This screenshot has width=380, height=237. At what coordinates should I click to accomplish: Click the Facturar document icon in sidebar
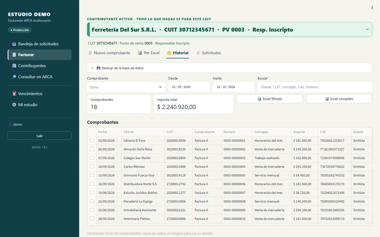pyautogui.click(x=14, y=55)
